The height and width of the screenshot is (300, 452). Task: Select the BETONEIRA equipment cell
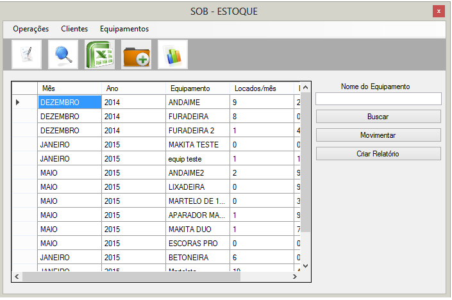coord(197,257)
